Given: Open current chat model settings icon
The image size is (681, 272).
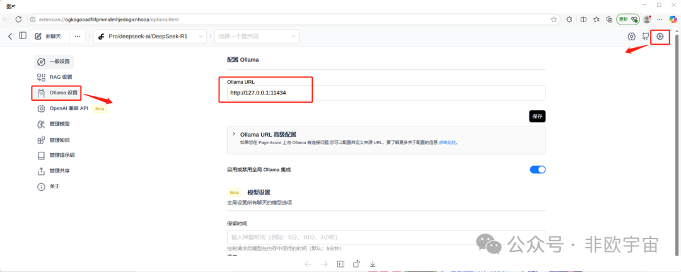Looking at the screenshot, I should pos(632,37).
